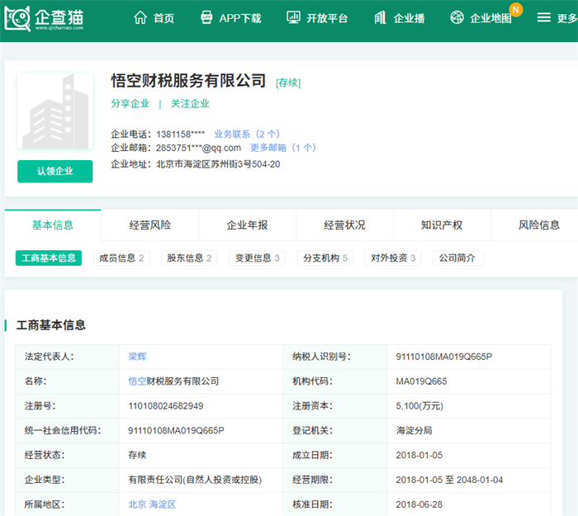Click organization code MA019Q665
The image size is (578, 516).
click(421, 381)
